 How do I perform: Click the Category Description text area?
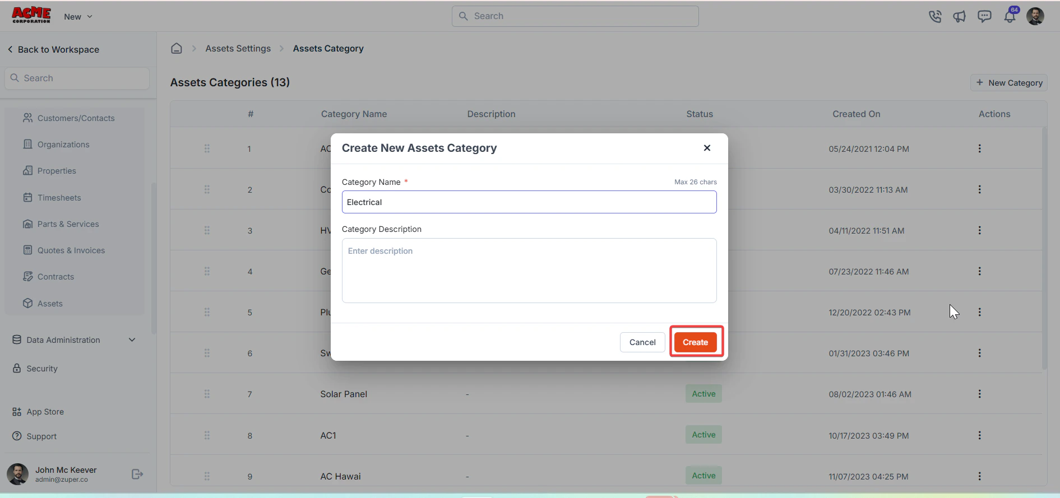[529, 271]
